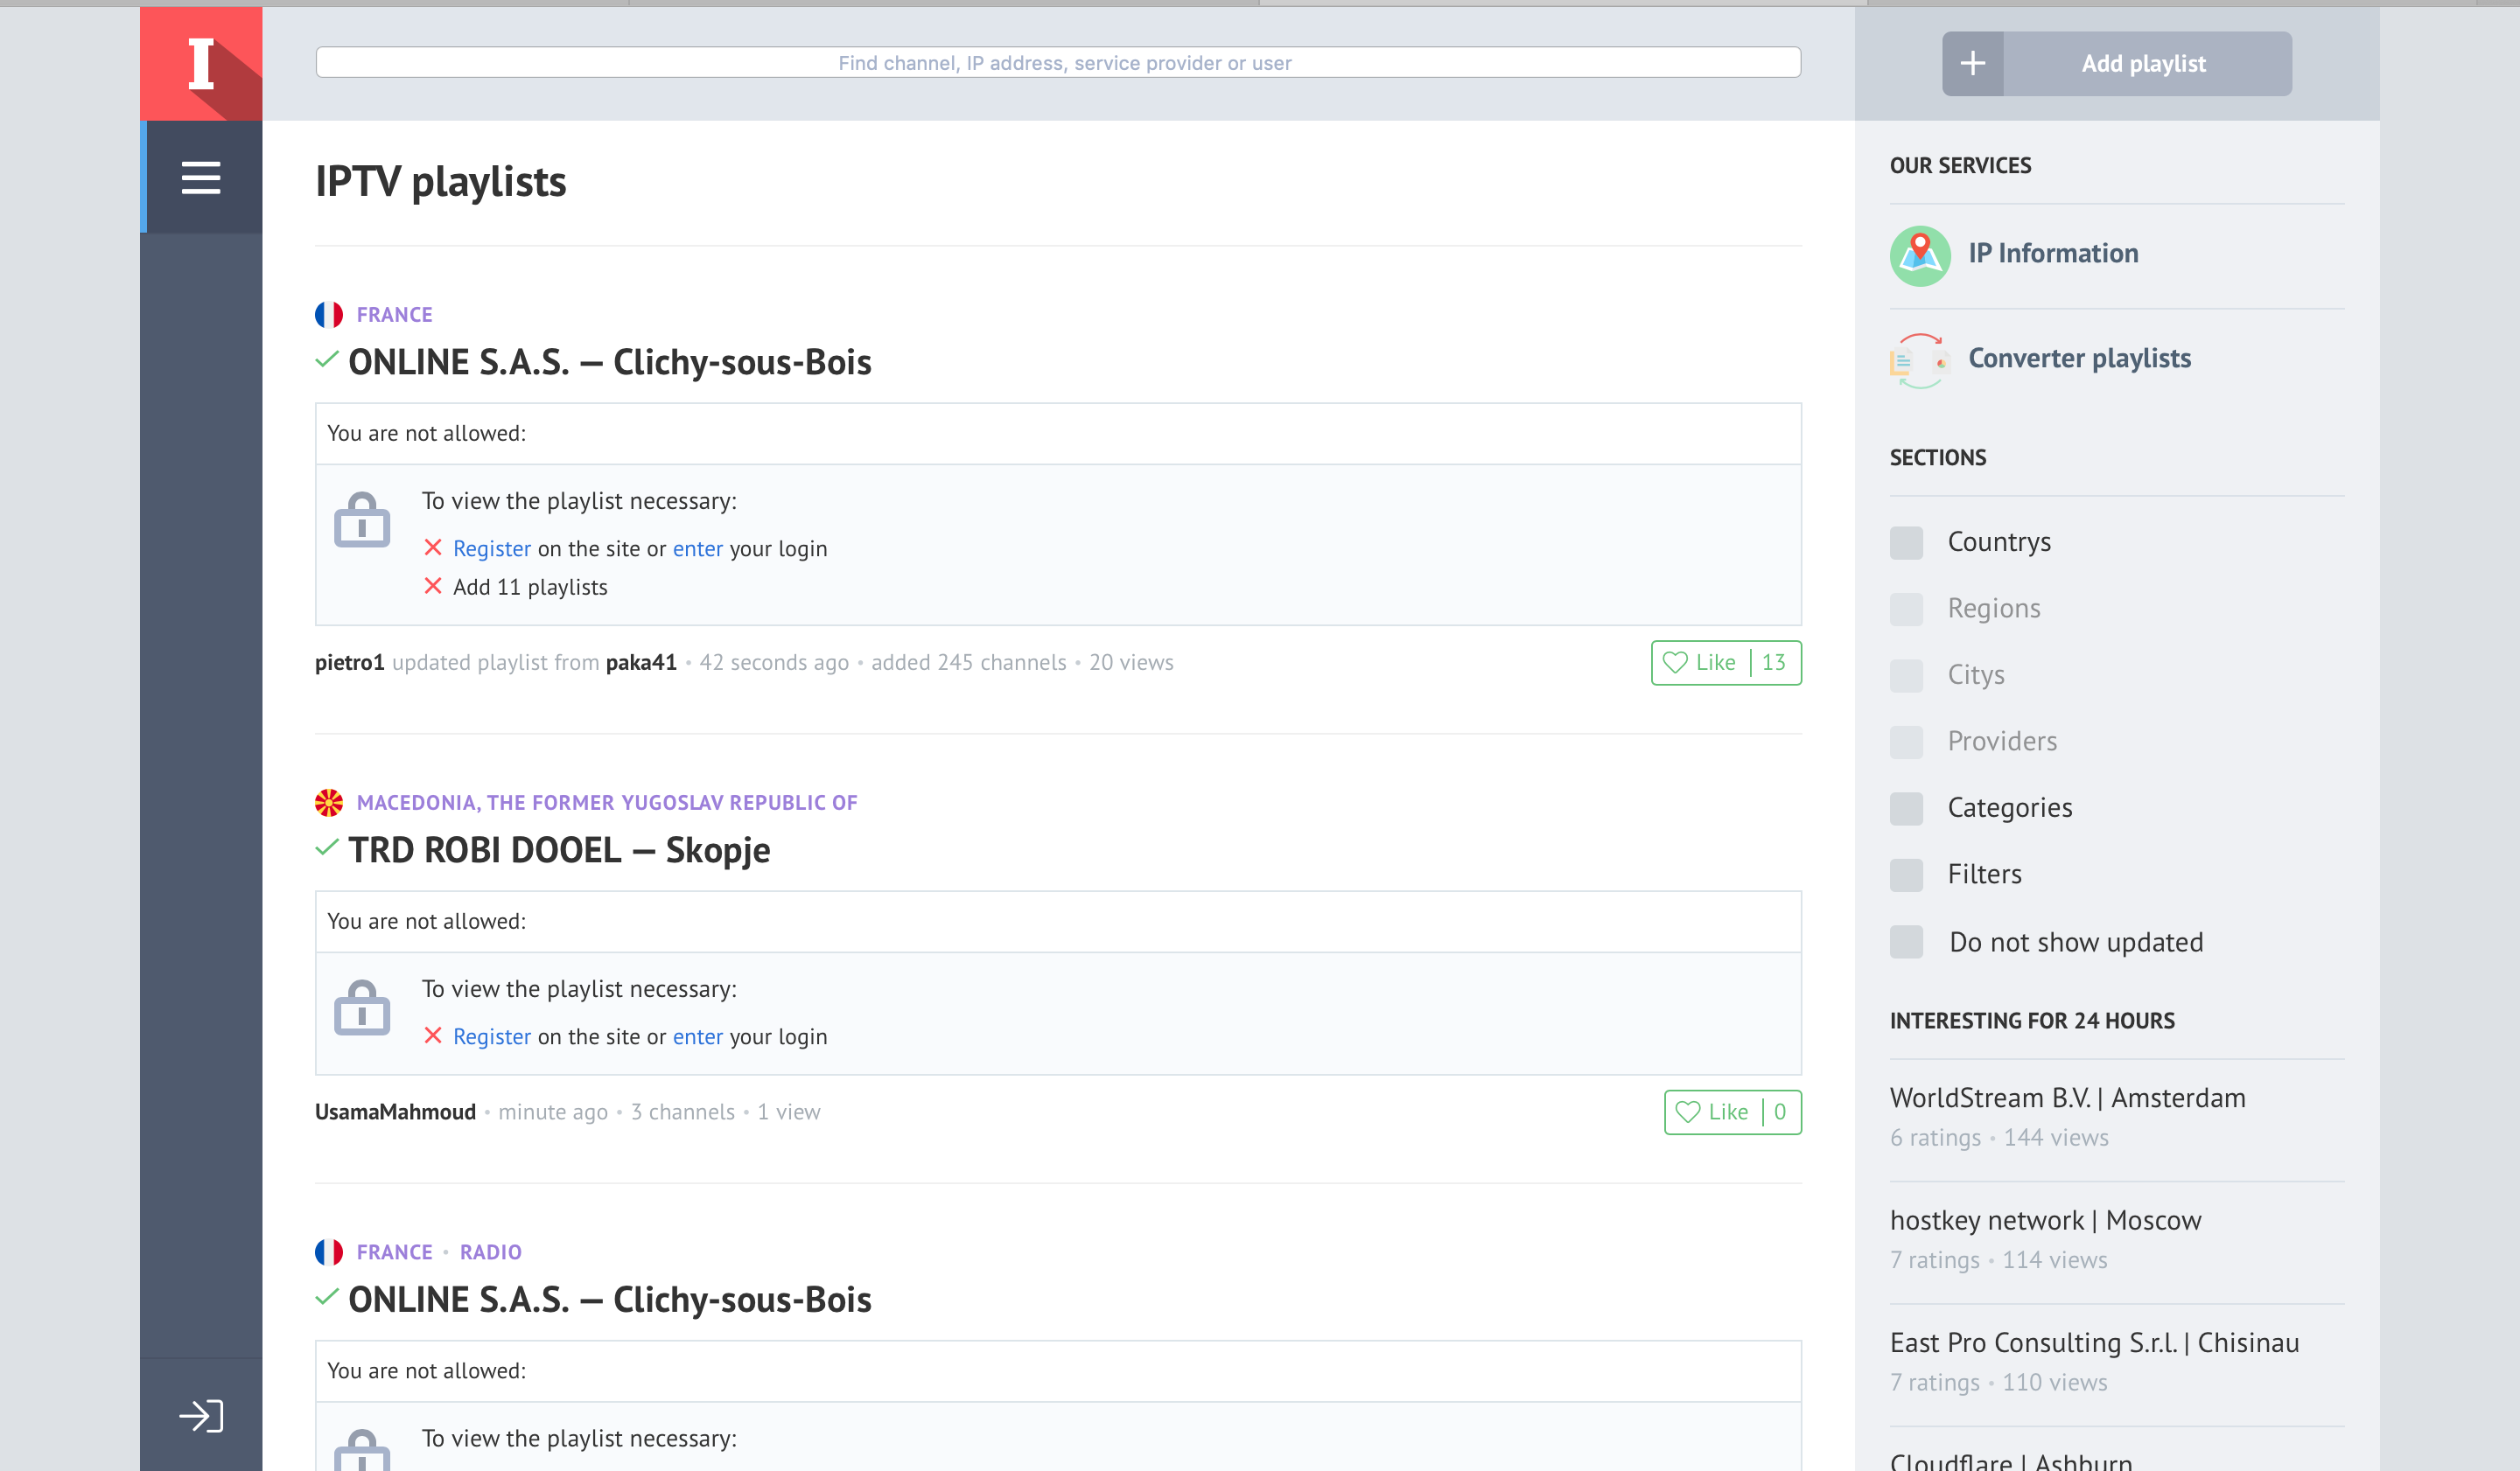This screenshot has height=1471, width=2520.
Task: Click the plus icon beside Add playlist
Action: 1972,64
